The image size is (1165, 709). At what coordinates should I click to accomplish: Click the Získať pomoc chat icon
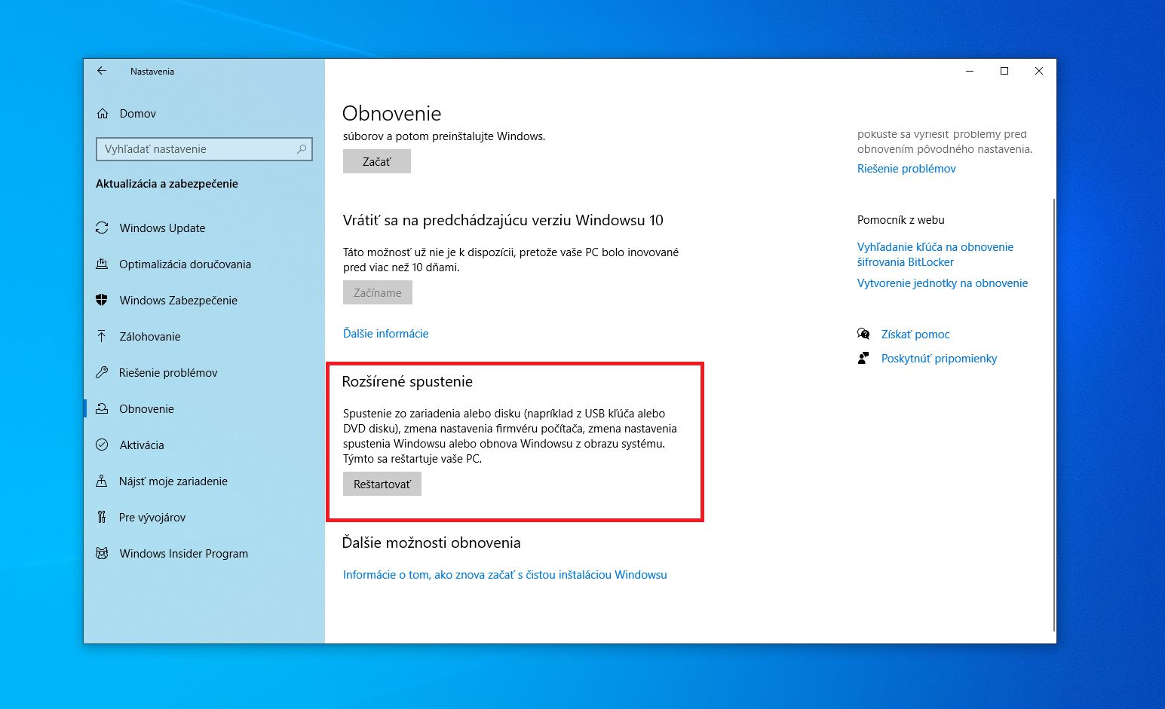(863, 334)
